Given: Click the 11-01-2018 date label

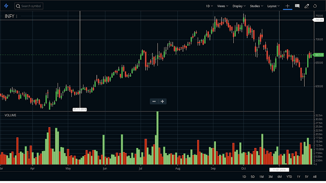Looking at the screenshot, I should 279,170.
